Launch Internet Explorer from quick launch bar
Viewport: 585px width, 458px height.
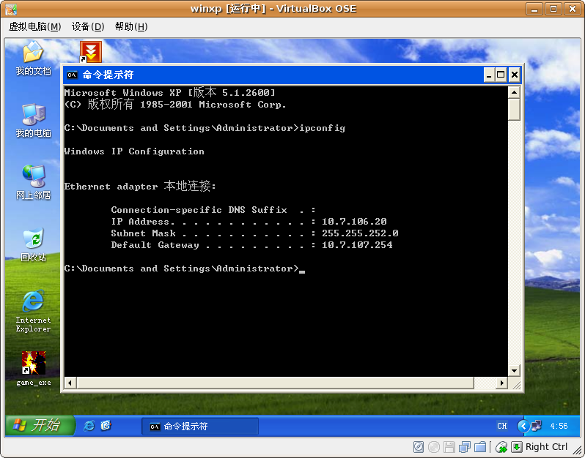(x=89, y=426)
